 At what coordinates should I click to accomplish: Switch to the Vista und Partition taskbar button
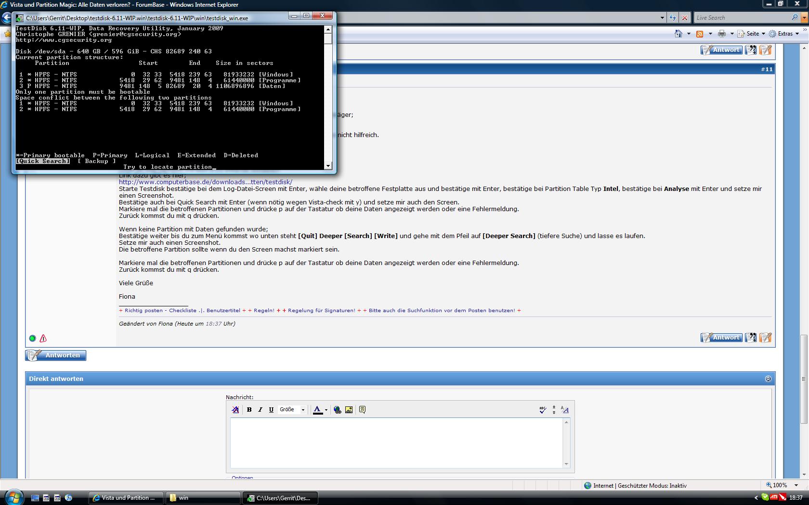125,498
